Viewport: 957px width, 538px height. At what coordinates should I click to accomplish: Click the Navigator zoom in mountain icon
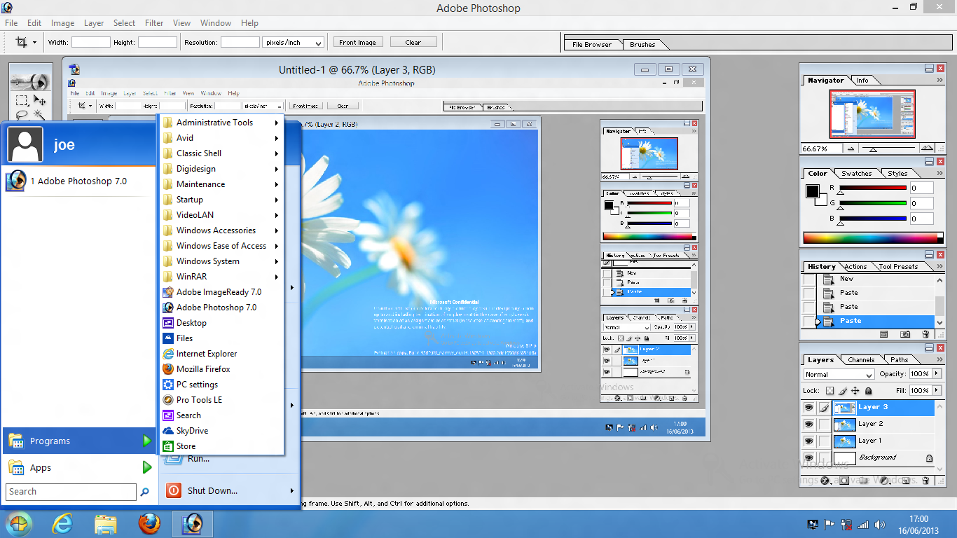927,149
